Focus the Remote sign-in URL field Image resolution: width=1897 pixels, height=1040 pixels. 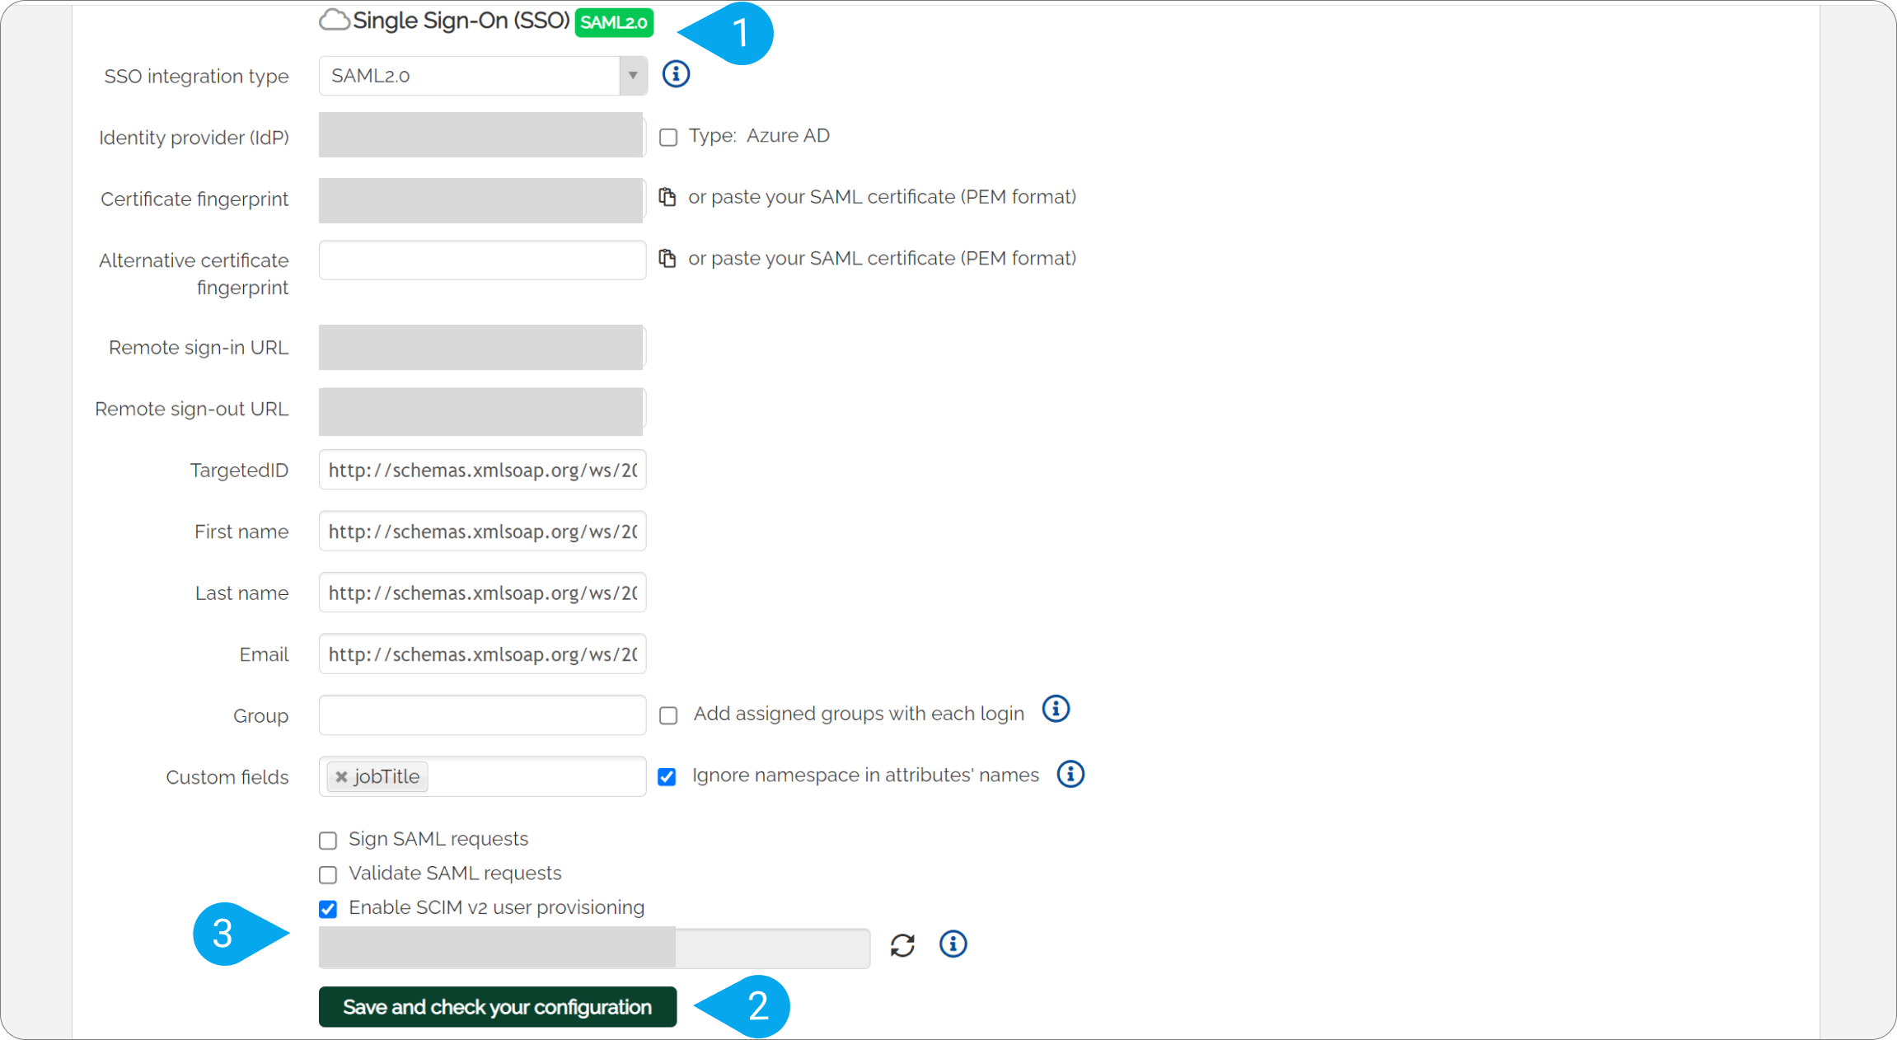tap(481, 347)
